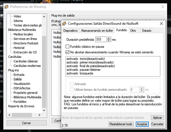Select Video in the preferences tree
Screen dimensions: 171x132
(17, 16)
